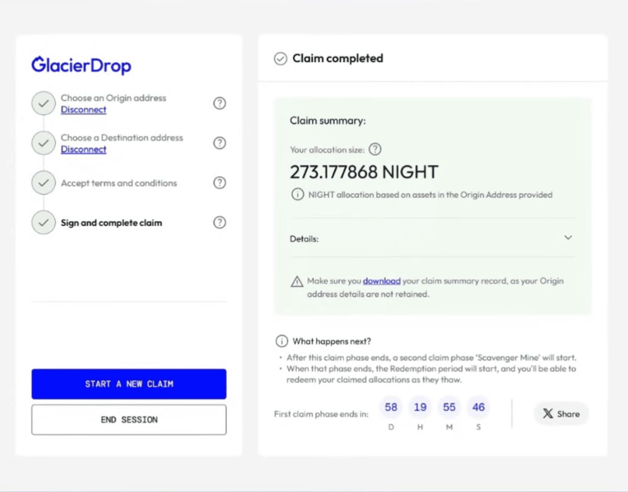Image resolution: width=628 pixels, height=492 pixels.
Task: Click the Accept terms and conditions step text
Action: [x=119, y=183]
